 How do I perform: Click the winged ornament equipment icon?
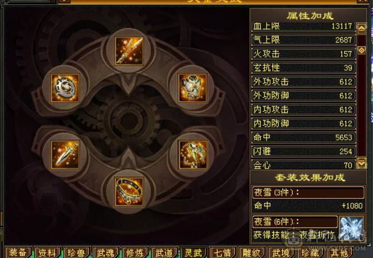pyautogui.click(x=193, y=155)
